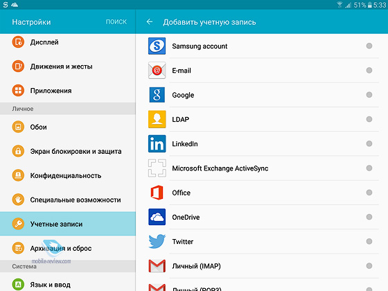This screenshot has width=388, height=291.
Task: Select the OneDrive radio indicator
Action: click(369, 217)
